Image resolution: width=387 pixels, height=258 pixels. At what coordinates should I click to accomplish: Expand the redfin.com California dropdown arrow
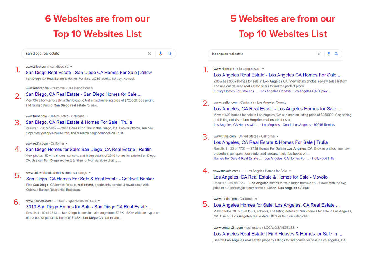pyautogui.click(x=256, y=199)
